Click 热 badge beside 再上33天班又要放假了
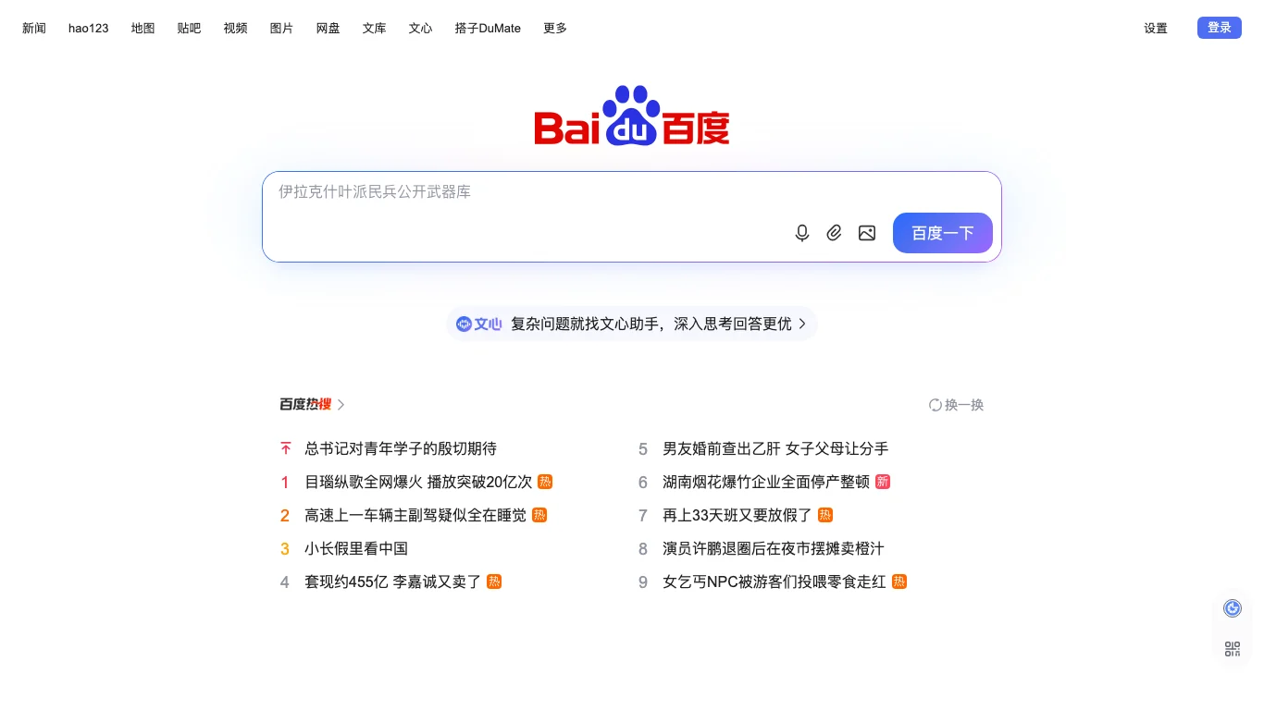This screenshot has height=710, width=1264. click(x=825, y=515)
